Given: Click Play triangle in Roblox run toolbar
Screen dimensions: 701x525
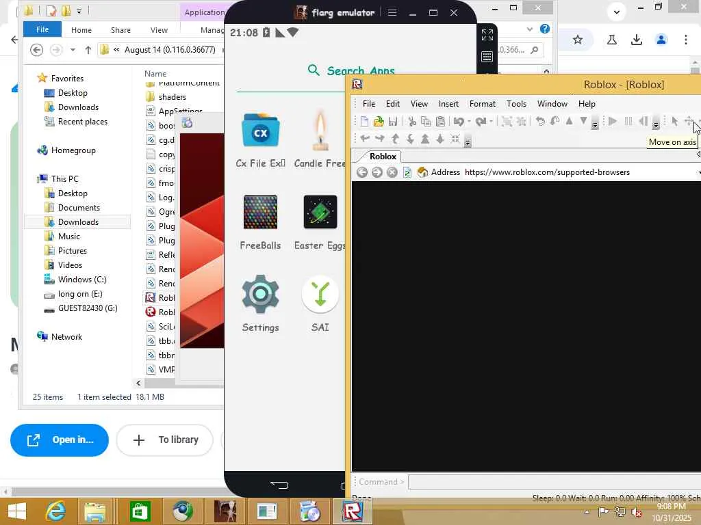Looking at the screenshot, I should click(613, 121).
